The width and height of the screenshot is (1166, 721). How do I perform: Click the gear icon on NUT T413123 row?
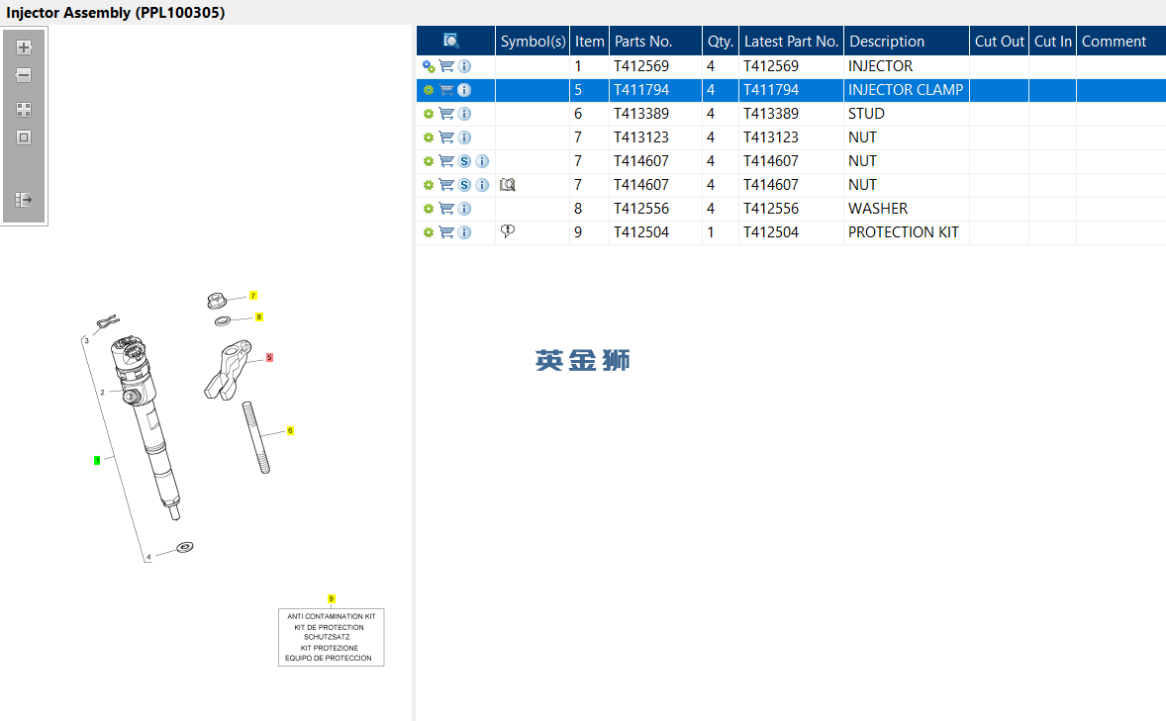pyautogui.click(x=429, y=137)
